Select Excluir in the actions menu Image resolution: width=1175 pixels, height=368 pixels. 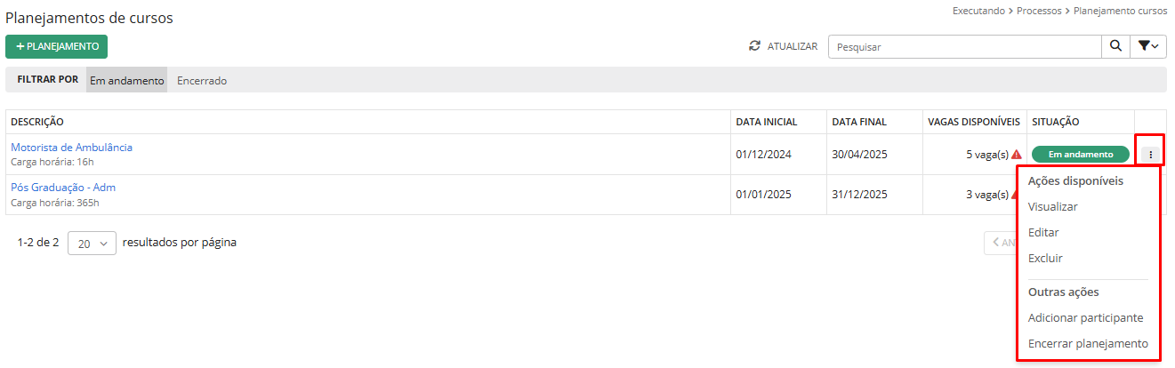(1045, 258)
